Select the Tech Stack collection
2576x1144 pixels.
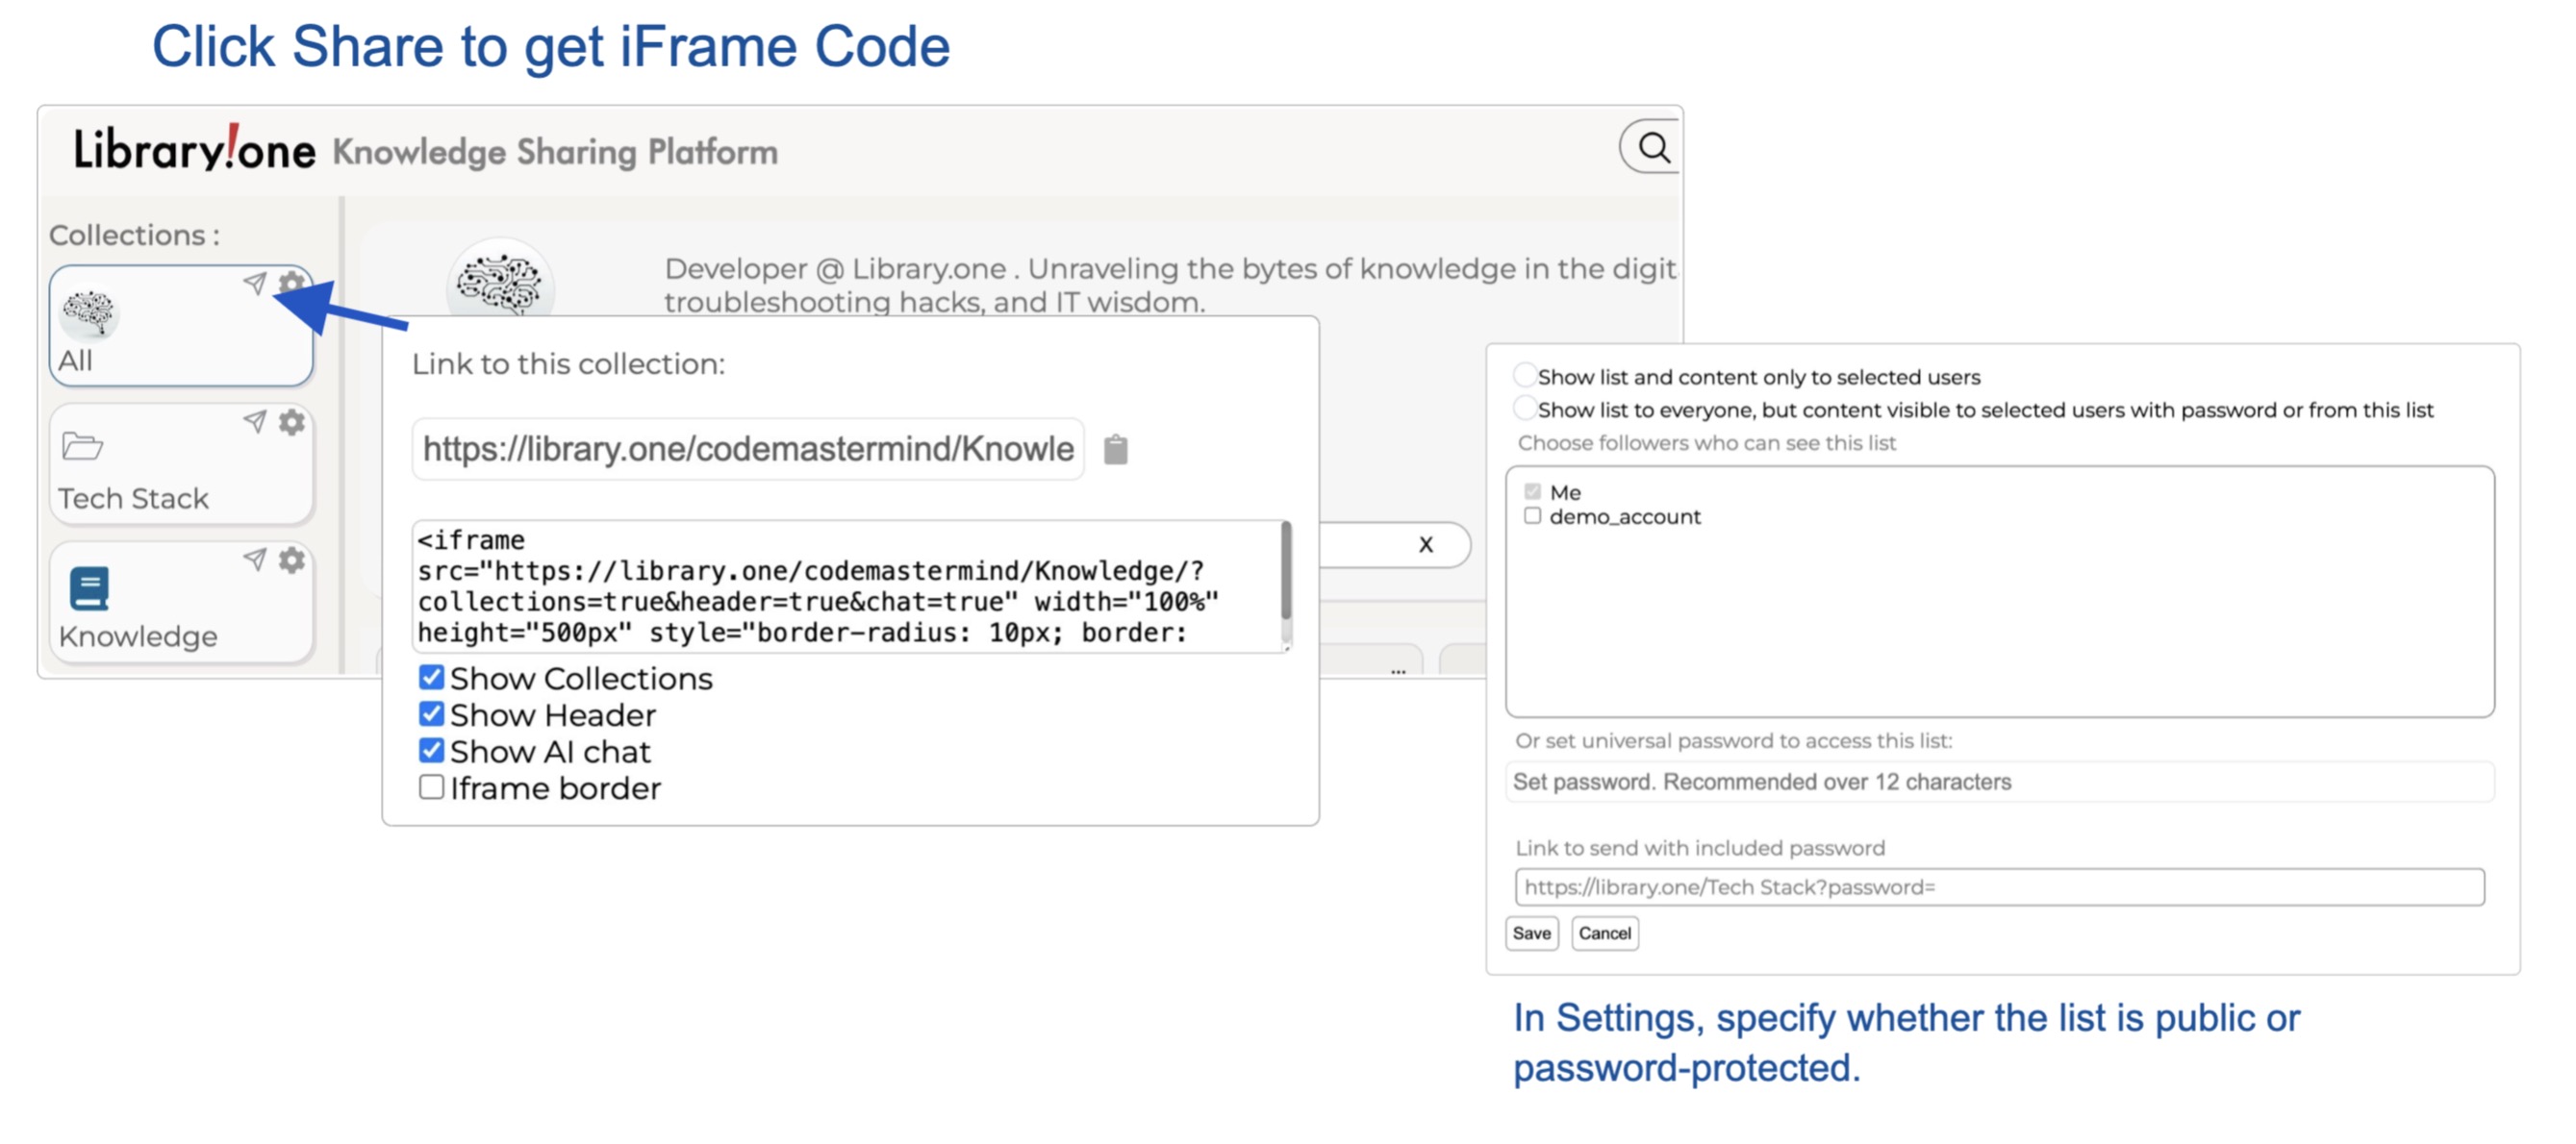tap(181, 463)
